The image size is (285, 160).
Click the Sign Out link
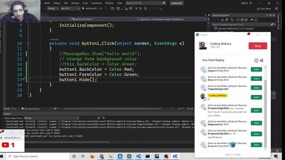click(x=215, y=47)
